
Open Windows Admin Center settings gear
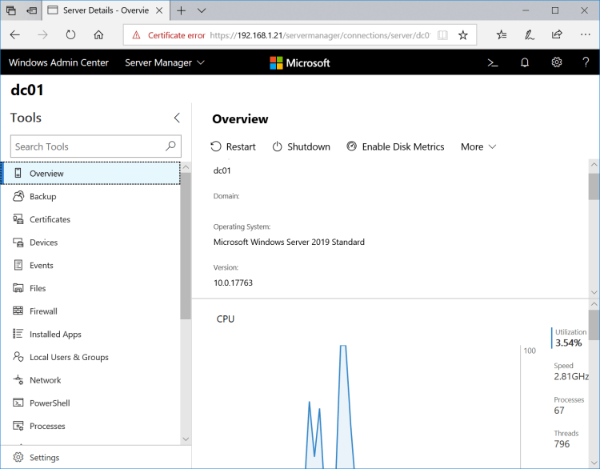557,62
